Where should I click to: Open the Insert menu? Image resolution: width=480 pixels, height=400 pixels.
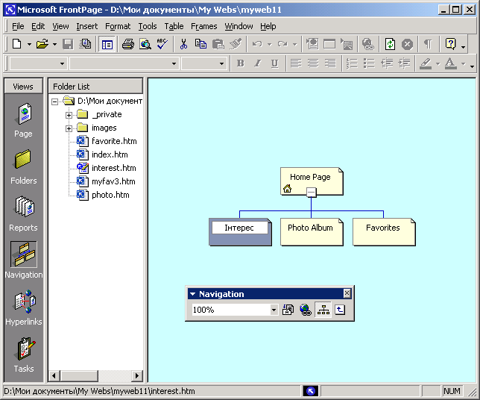coord(87,26)
